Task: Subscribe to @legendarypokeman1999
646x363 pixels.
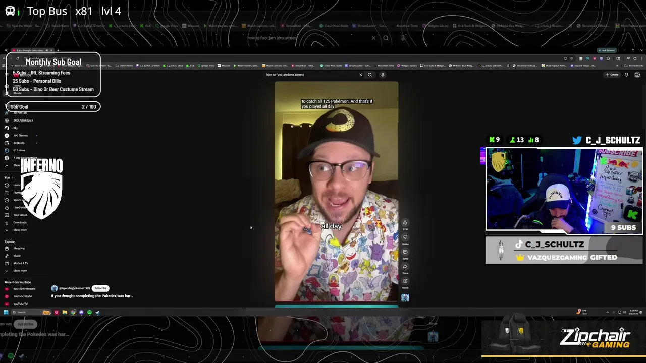Action: [100, 288]
